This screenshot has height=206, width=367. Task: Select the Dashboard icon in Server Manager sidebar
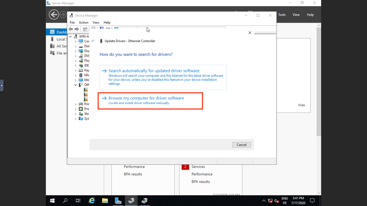tap(52, 32)
